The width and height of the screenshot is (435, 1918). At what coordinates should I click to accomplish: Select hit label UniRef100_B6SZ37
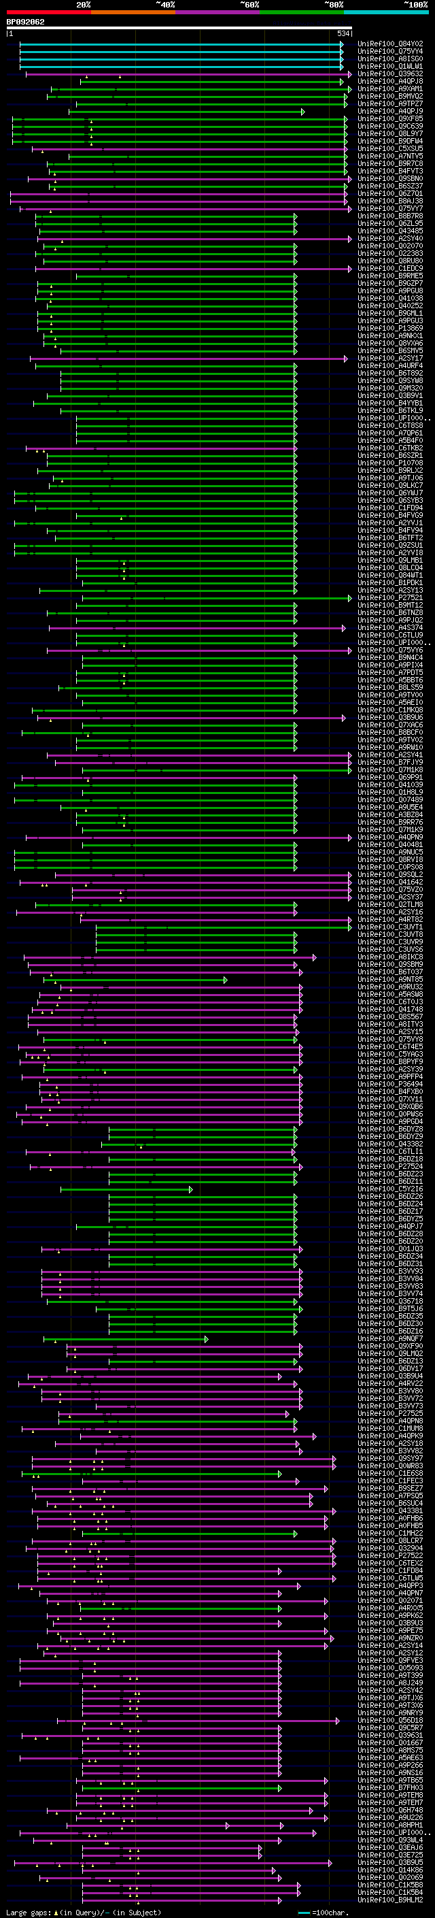[x=390, y=186]
